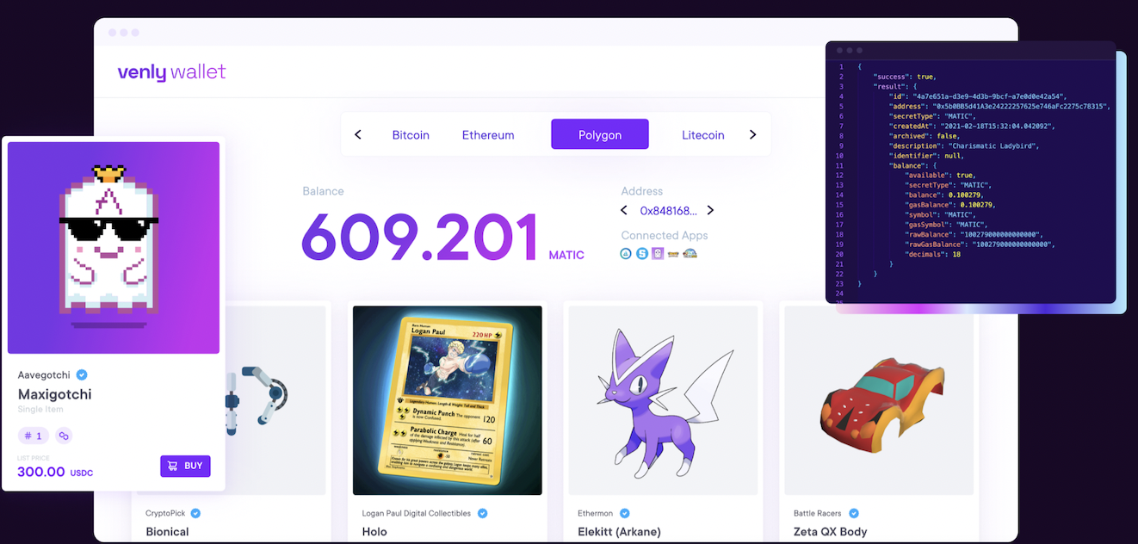Viewport: 1138px width, 544px height.
Task: Open the Logan Paul Holo card thumbnail
Action: (x=448, y=400)
